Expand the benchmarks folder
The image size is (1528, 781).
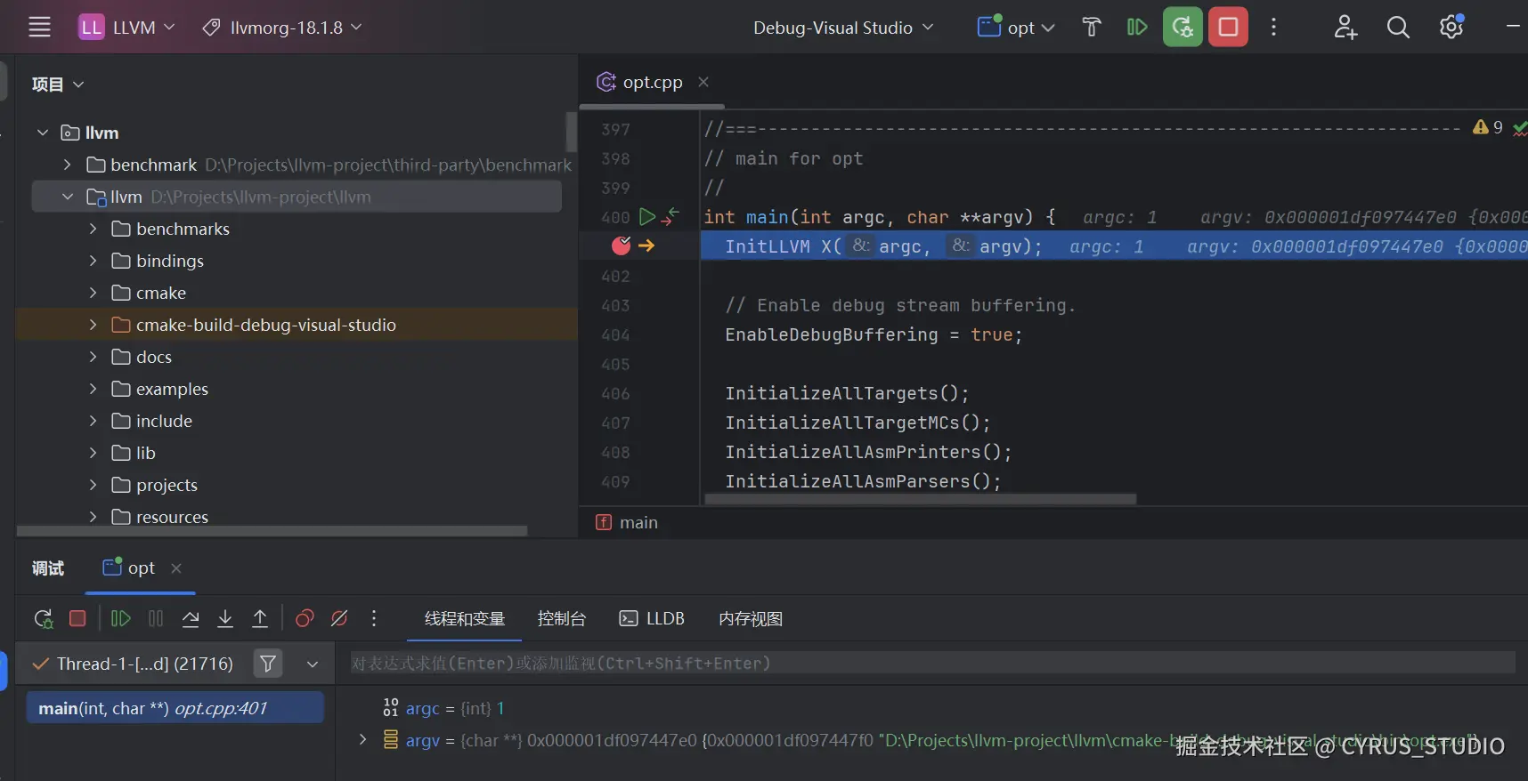(x=93, y=229)
